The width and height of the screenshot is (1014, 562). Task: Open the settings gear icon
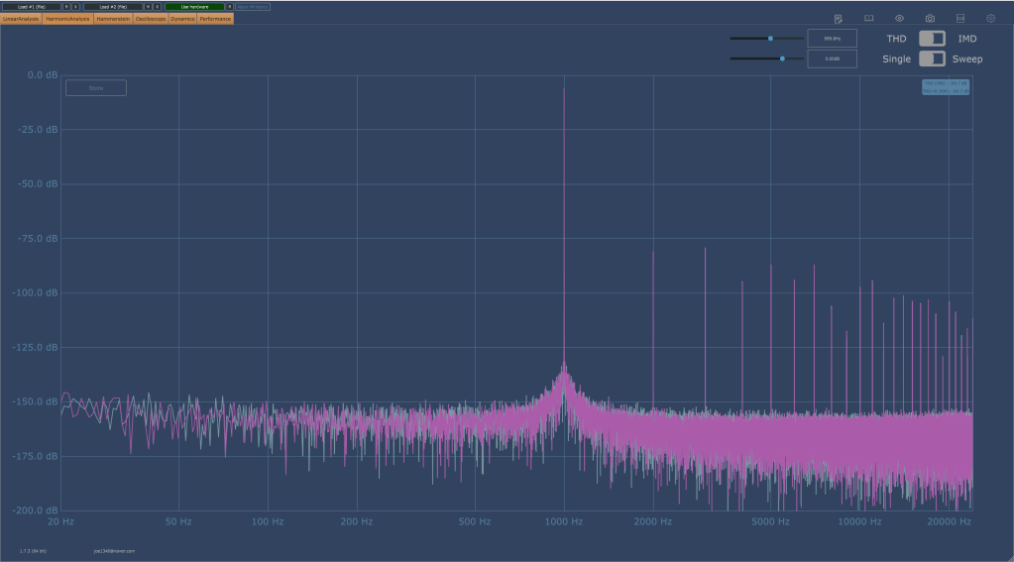tap(990, 19)
